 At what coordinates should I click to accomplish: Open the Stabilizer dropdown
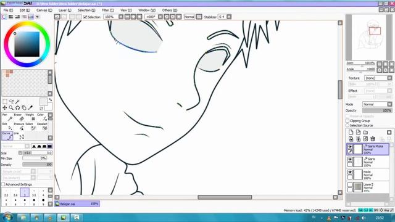click(x=229, y=17)
